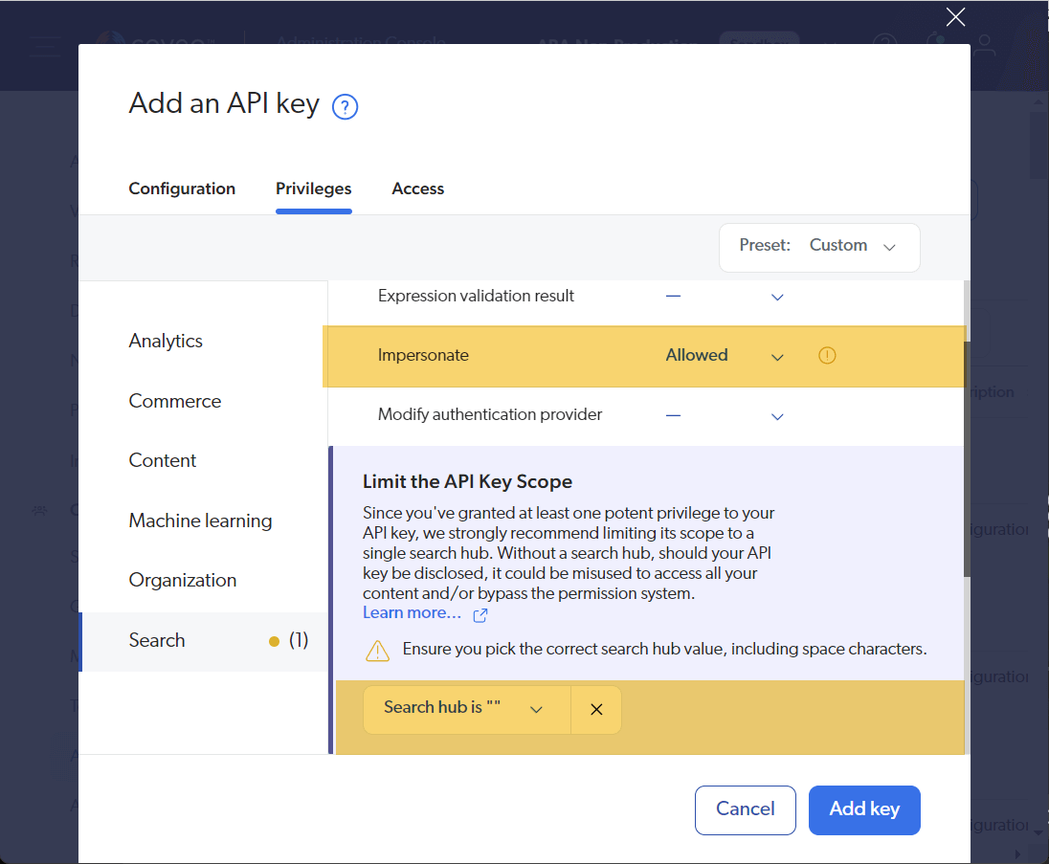Select the Privileges tab

pos(313,188)
